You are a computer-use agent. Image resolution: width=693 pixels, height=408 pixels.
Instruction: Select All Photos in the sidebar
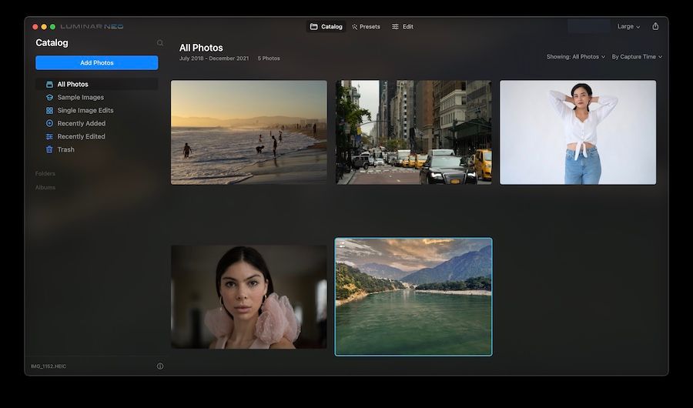tap(72, 84)
